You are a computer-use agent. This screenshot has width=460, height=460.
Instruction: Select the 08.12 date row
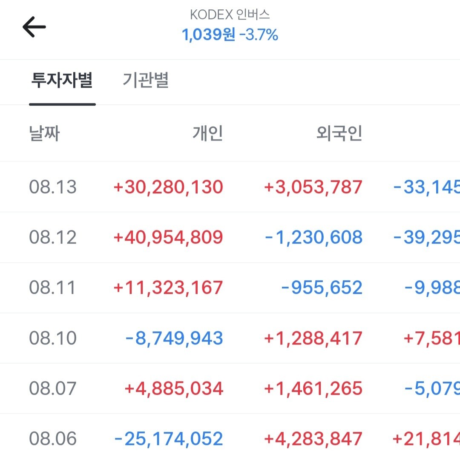coord(230,237)
